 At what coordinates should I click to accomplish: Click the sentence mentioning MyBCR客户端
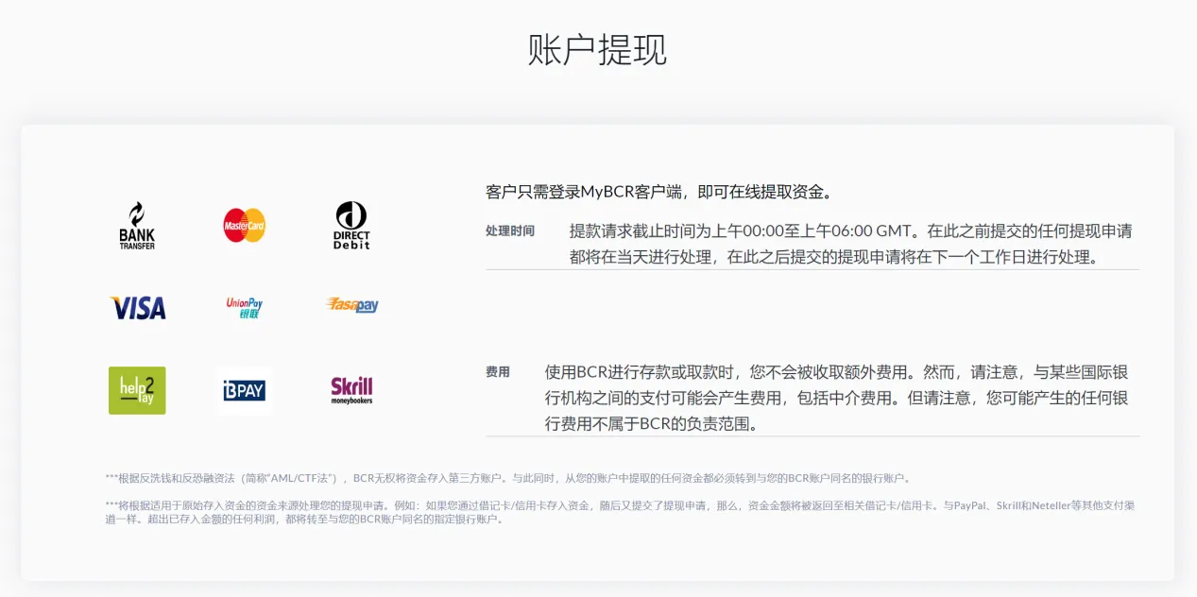660,192
